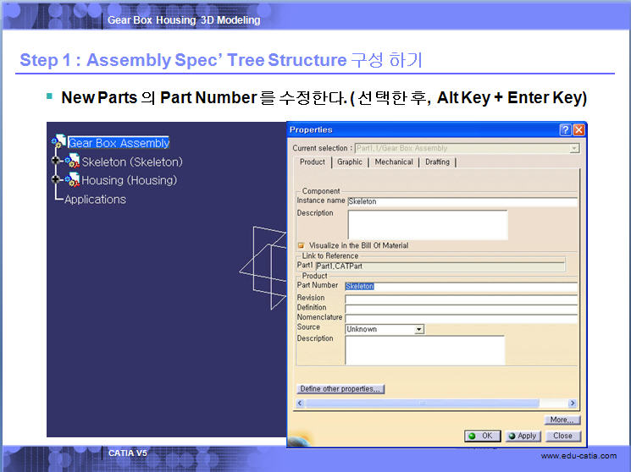The width and height of the screenshot is (631, 472).
Task: Switch to the Graphic tab
Action: point(349,162)
